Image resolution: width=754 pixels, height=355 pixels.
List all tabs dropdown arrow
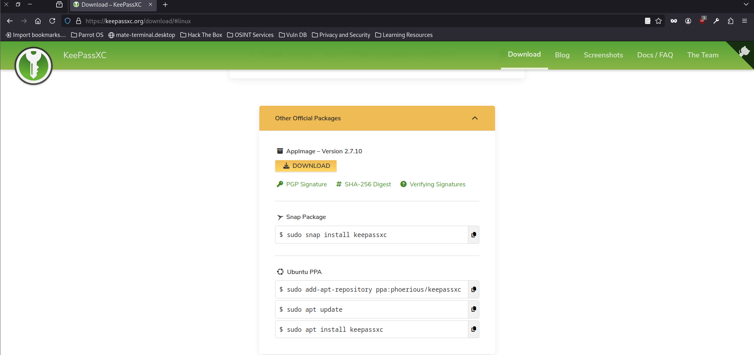point(746,5)
